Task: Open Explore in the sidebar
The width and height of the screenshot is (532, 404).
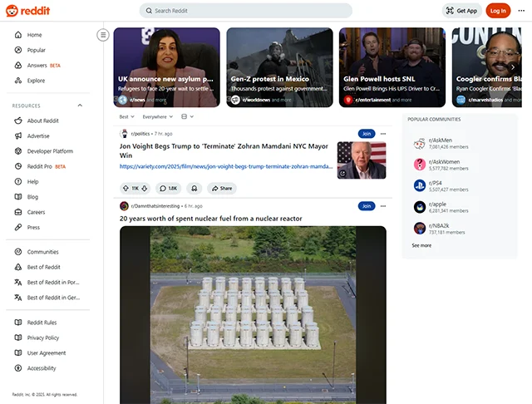Action: click(36, 81)
